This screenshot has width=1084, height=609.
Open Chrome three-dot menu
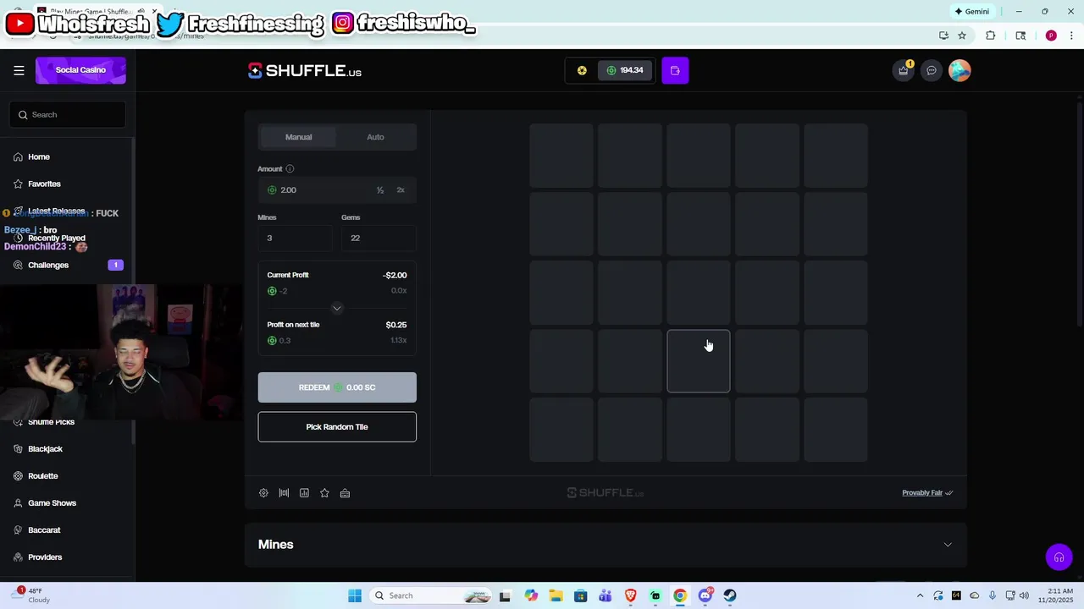tap(1072, 36)
